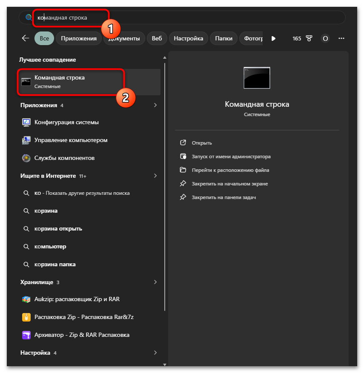Switch to the Приложения filter tab
Image resolution: width=364 pixels, height=373 pixels.
pos(79,38)
